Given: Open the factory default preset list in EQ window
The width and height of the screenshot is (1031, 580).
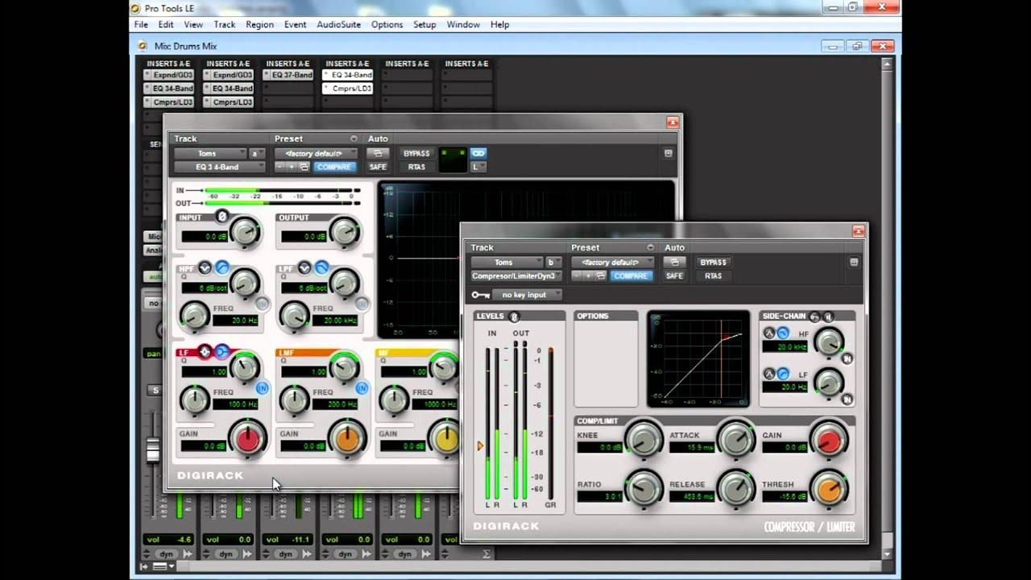Looking at the screenshot, I should 316,153.
